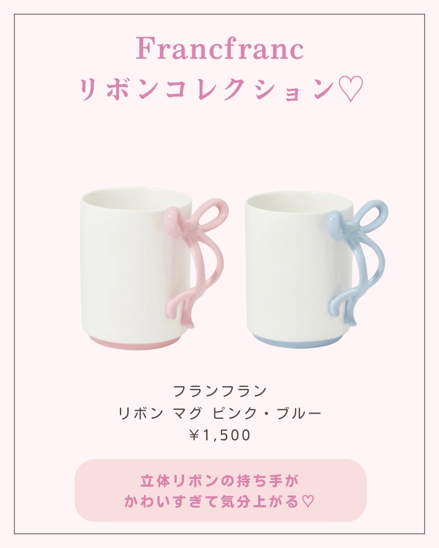Click the heart at caption end
The height and width of the screenshot is (548, 439).
coord(309,502)
